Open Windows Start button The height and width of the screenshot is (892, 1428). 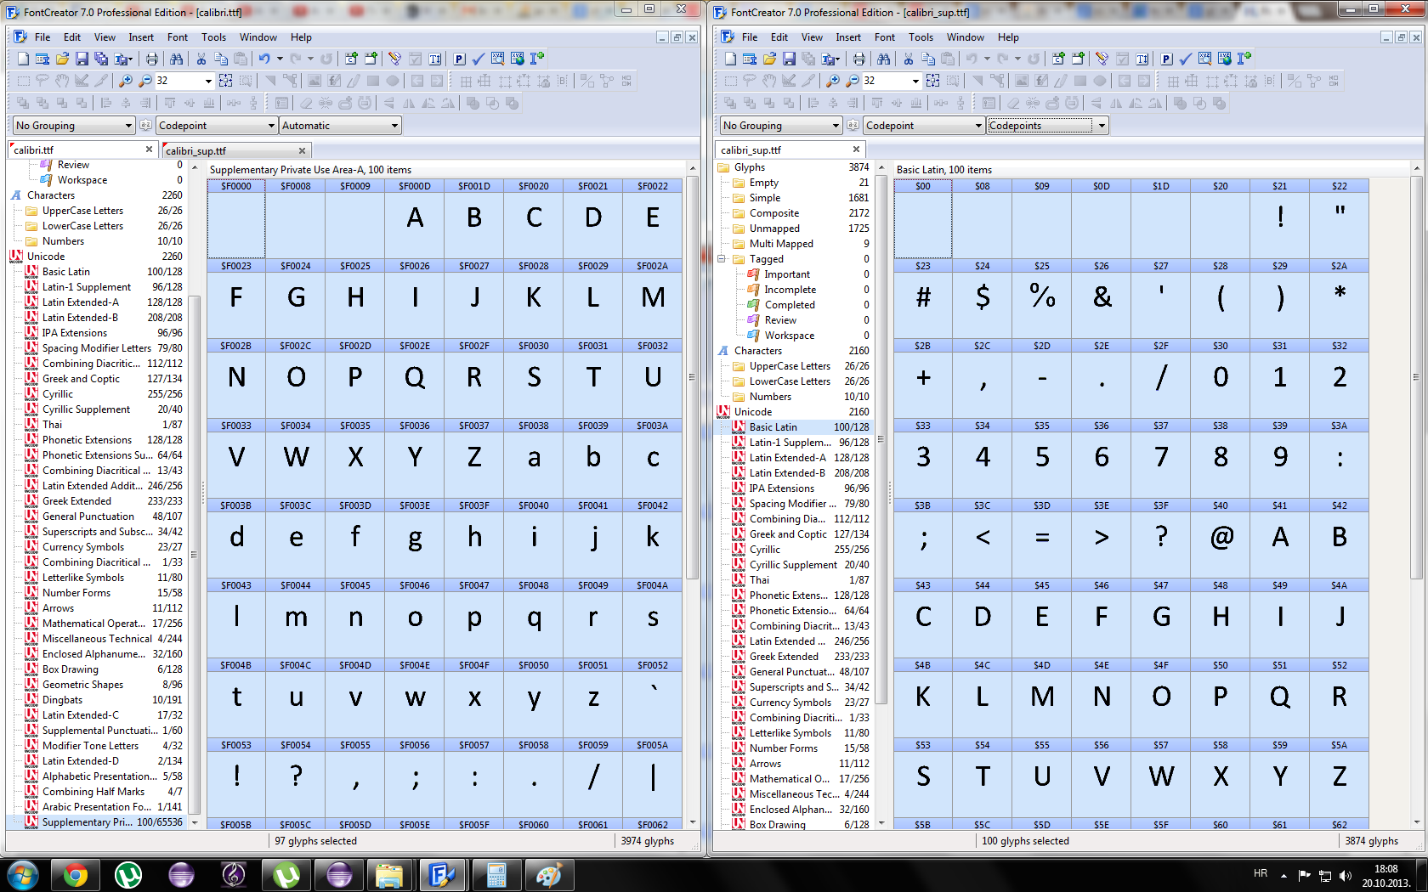pyautogui.click(x=22, y=875)
